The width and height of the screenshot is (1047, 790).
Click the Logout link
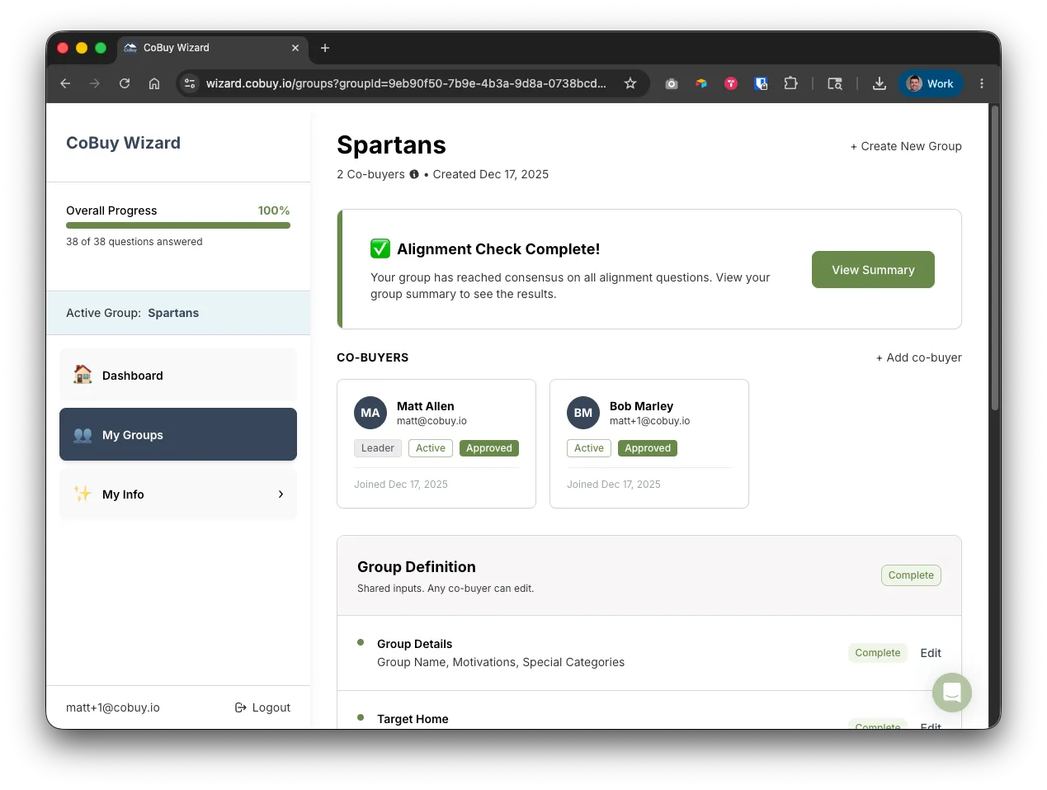pos(262,707)
